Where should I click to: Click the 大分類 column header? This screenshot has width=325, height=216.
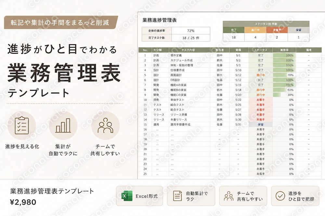160,50
